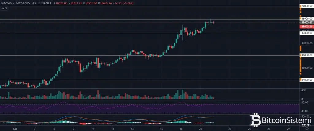Viewport: 314px width, 131px height.
Task: Click the 20000.00 price level label
Action: (307, 6)
